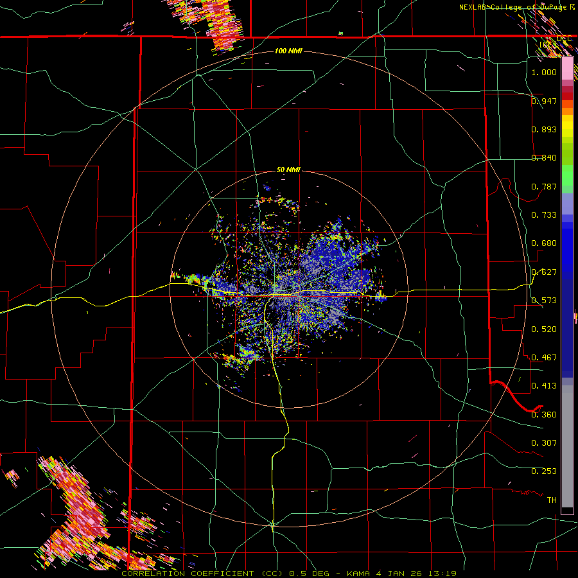Viewport: 578px width, 578px height.
Task: Click the 50 NMI range ring label
Action: click(x=288, y=170)
